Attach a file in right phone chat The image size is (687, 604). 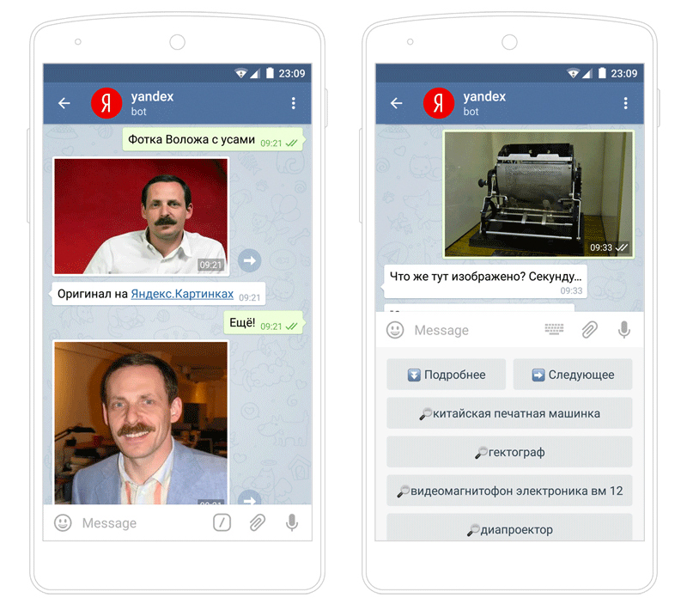[589, 330]
